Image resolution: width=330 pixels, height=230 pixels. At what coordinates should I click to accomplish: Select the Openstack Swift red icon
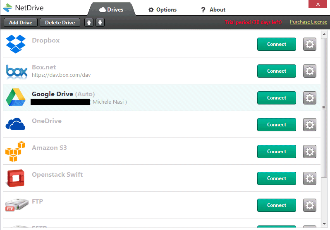16,178
